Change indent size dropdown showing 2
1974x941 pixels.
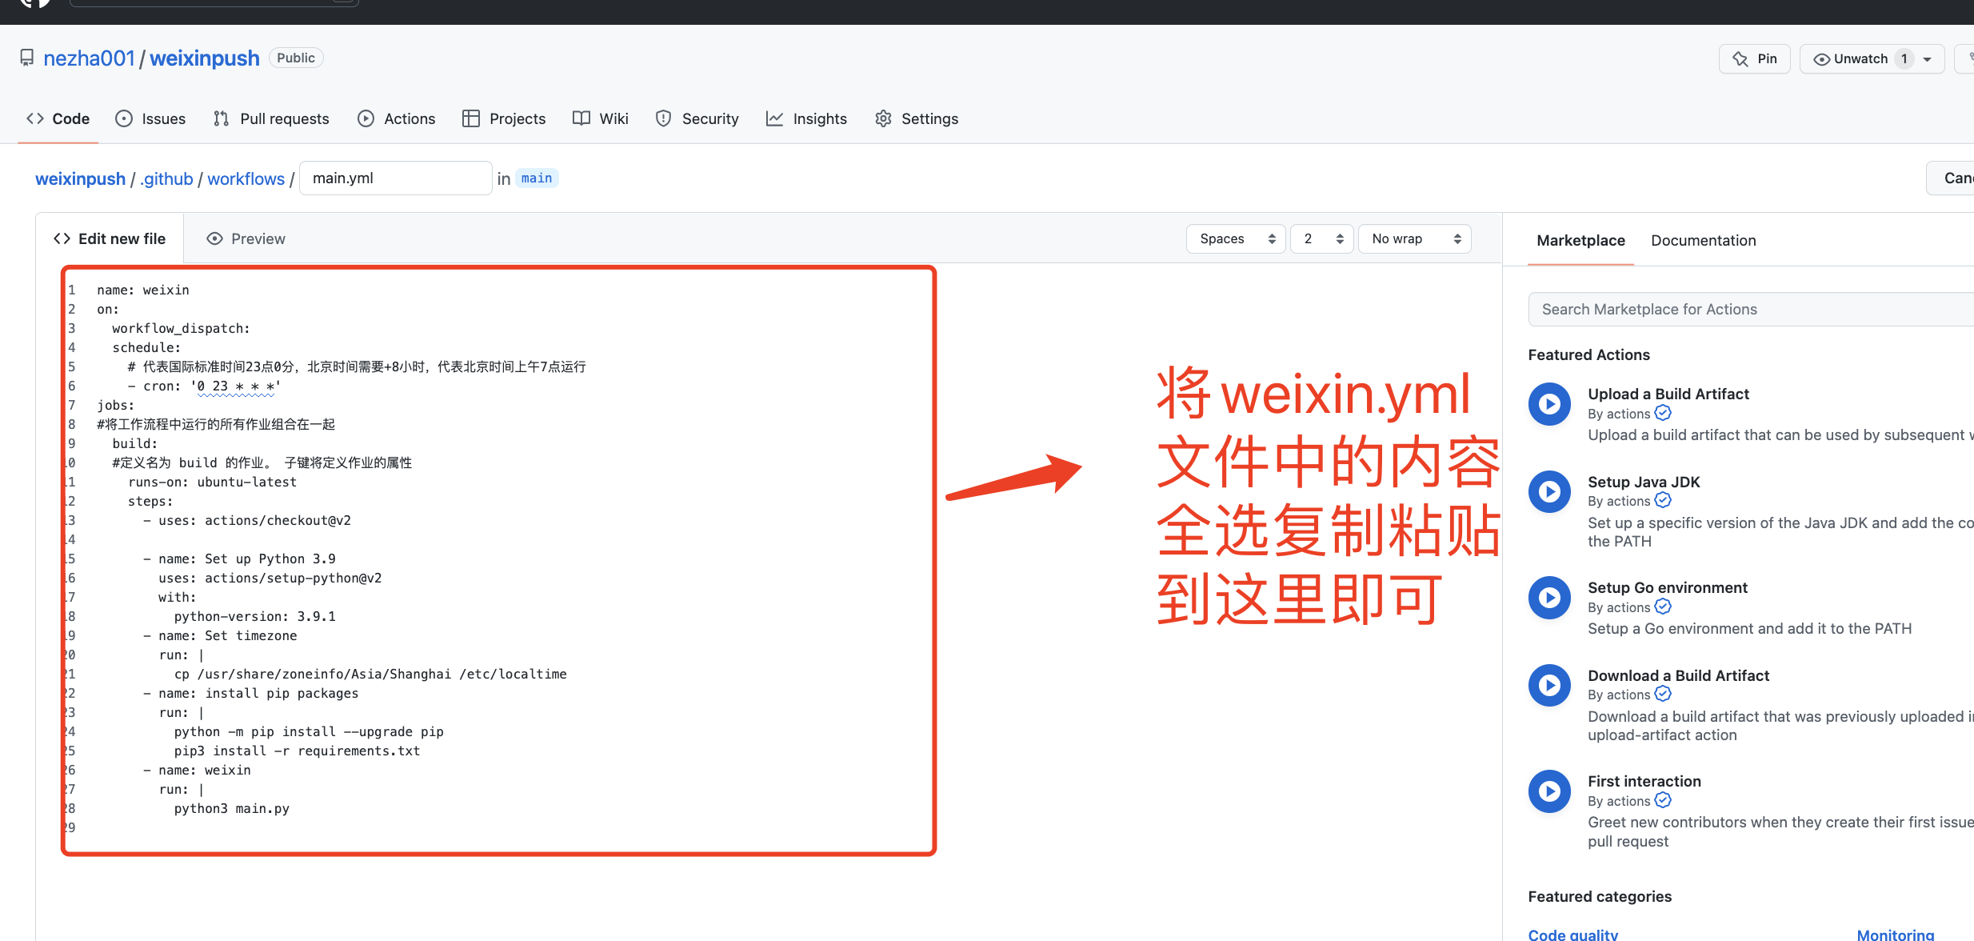pyautogui.click(x=1321, y=238)
